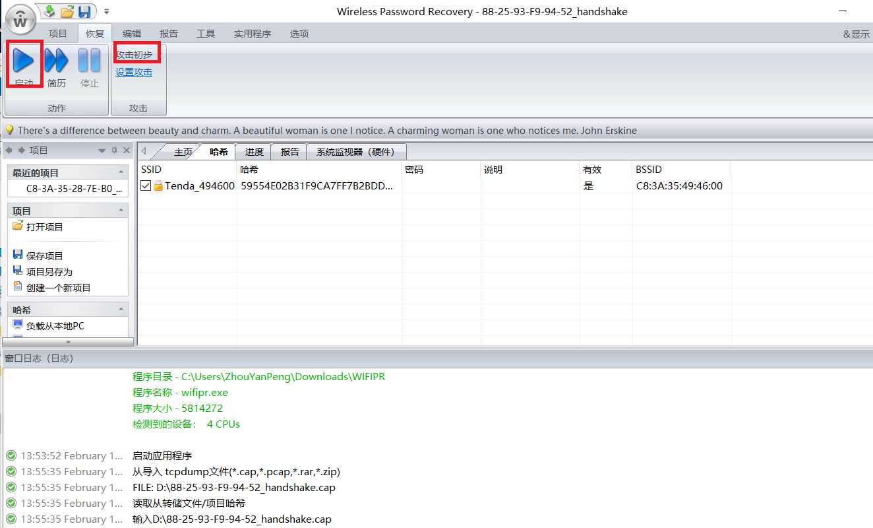Click the document icon next to 创建一个新项目

[18, 286]
